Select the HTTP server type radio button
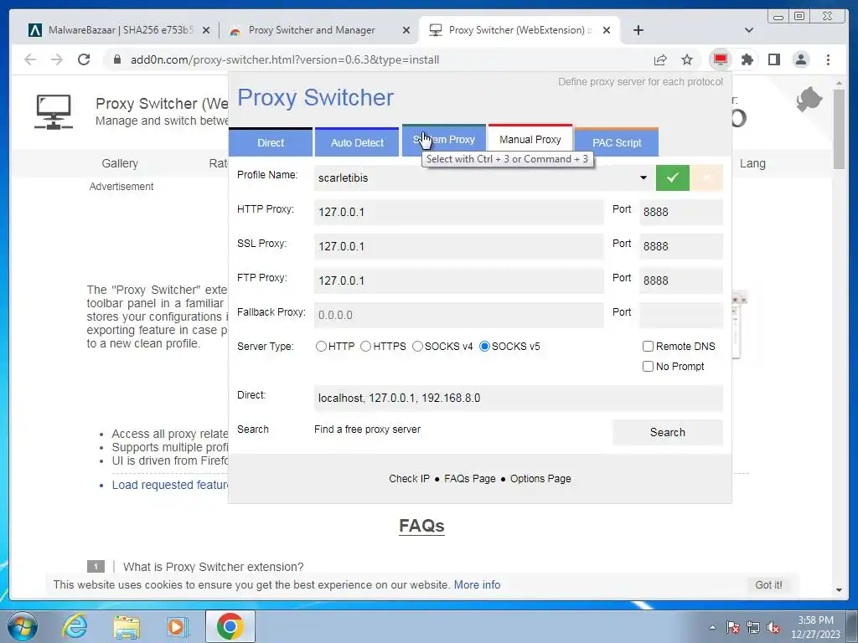This screenshot has height=643, width=858. (321, 346)
